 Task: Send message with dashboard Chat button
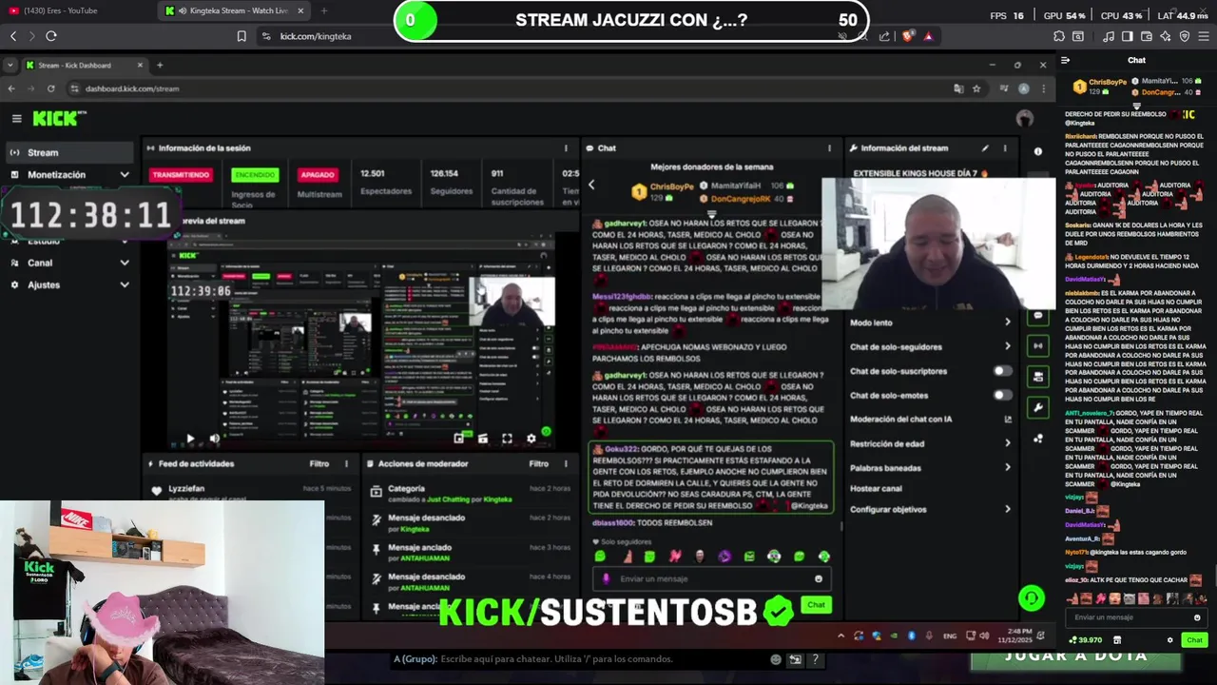[x=816, y=605]
